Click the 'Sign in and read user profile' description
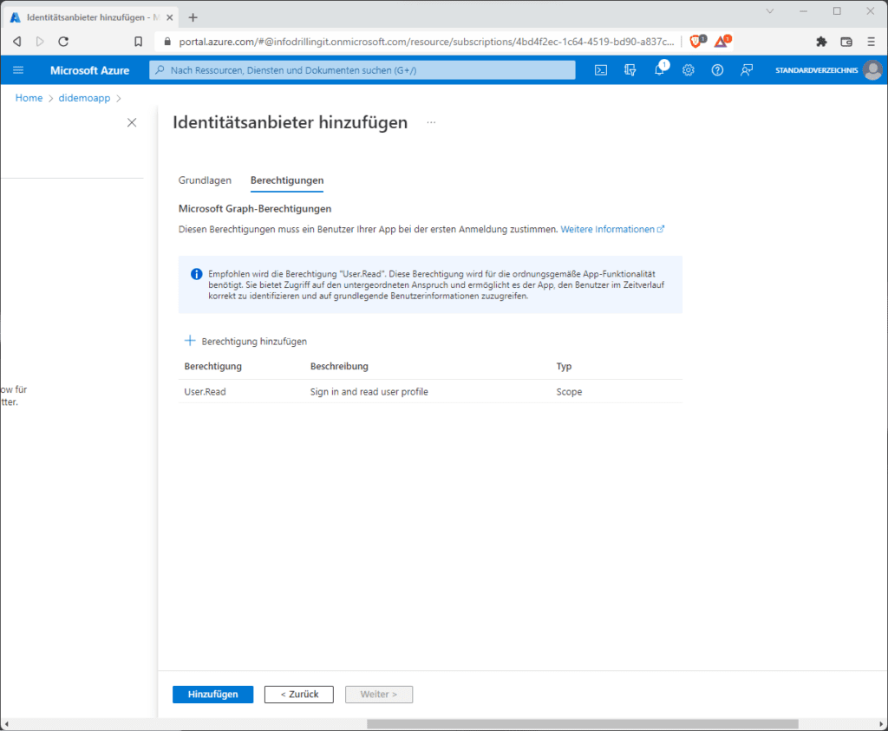The image size is (888, 731). (369, 392)
